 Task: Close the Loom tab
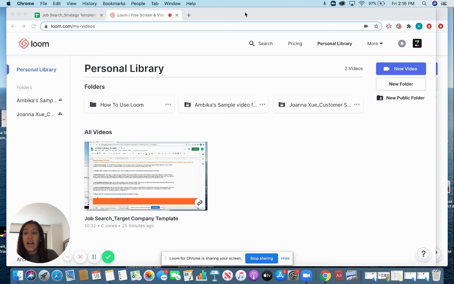click(177, 15)
